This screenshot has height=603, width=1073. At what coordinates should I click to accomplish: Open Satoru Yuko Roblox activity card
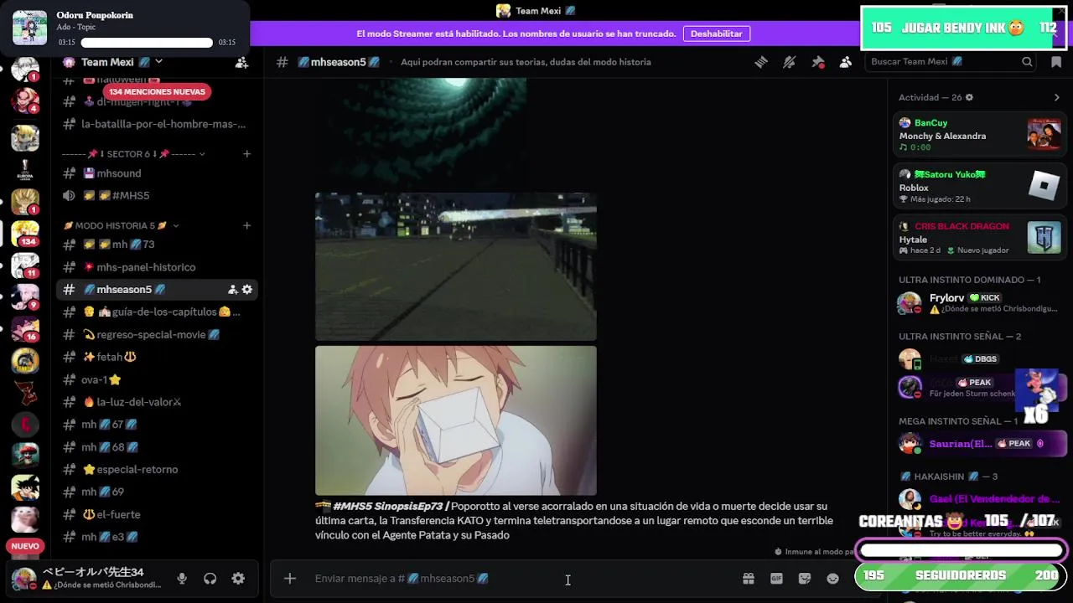[979, 187]
